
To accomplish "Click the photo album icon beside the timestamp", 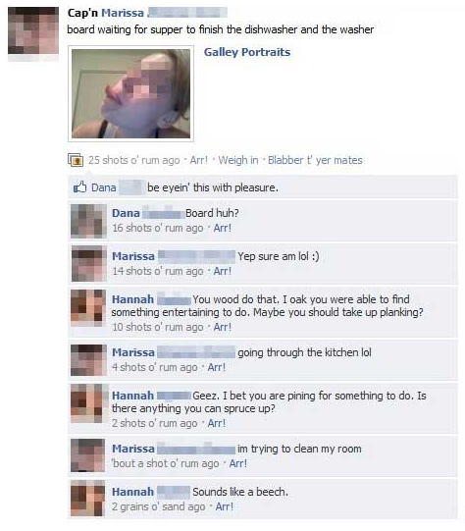I will point(76,160).
